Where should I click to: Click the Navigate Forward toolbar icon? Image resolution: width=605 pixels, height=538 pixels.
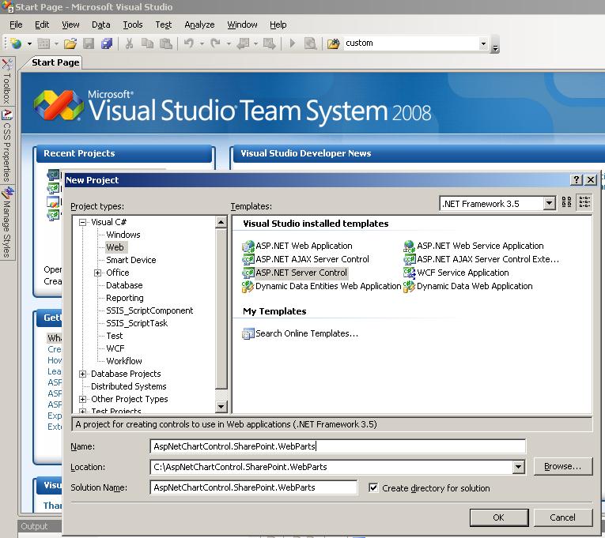click(x=270, y=43)
